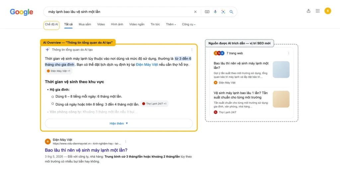Click the share icon at top right
Image resolution: width=340 pixels, height=191 pixels.
[x=308, y=11]
